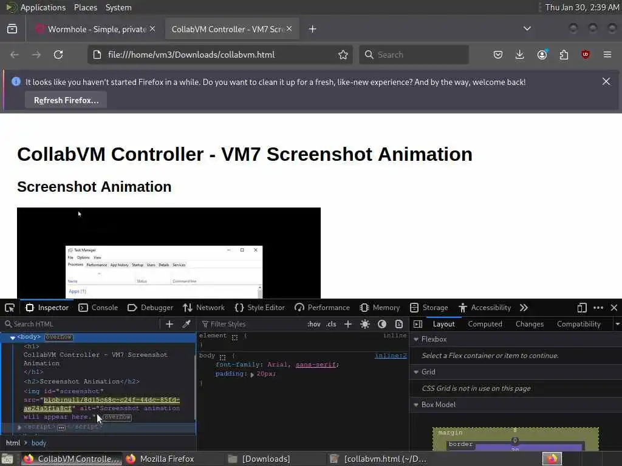The width and height of the screenshot is (622, 466).
Task: Open the Downloads panel icon
Action: (x=520, y=55)
